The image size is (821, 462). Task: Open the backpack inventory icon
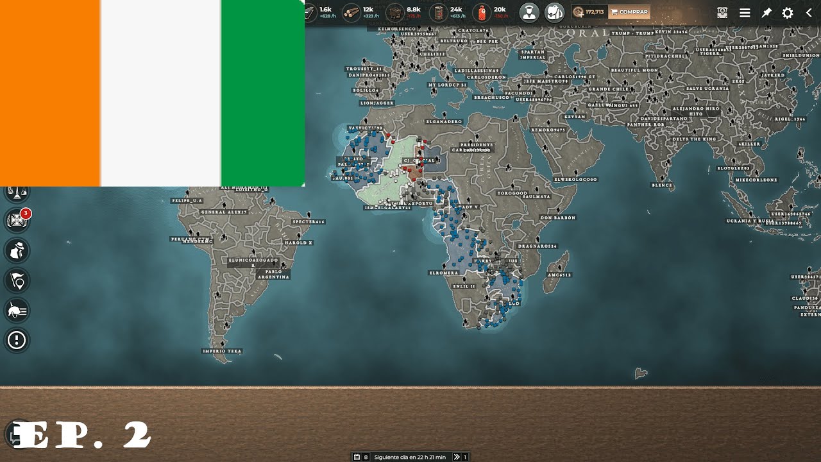tap(554, 12)
